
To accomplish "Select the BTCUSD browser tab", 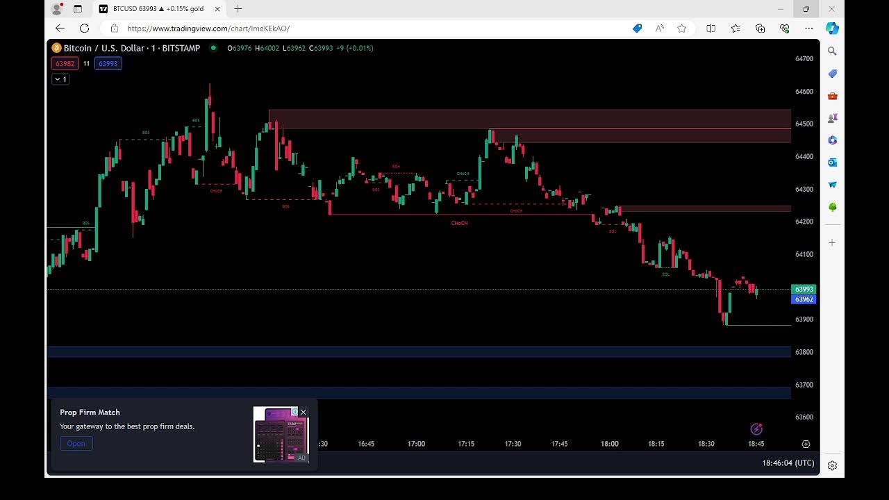I will (158, 9).
